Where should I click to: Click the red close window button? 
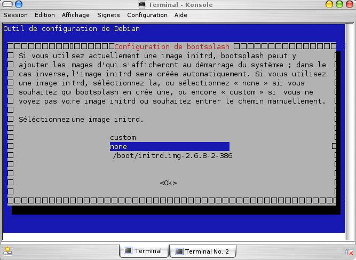coord(350,5)
